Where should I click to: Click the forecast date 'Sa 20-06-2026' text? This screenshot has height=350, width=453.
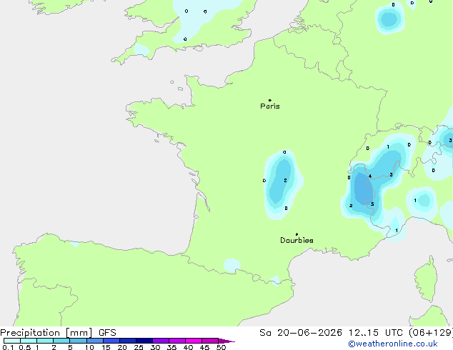301,333
